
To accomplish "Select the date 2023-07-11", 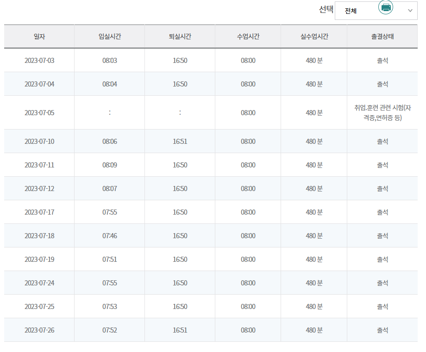I will point(39,165).
